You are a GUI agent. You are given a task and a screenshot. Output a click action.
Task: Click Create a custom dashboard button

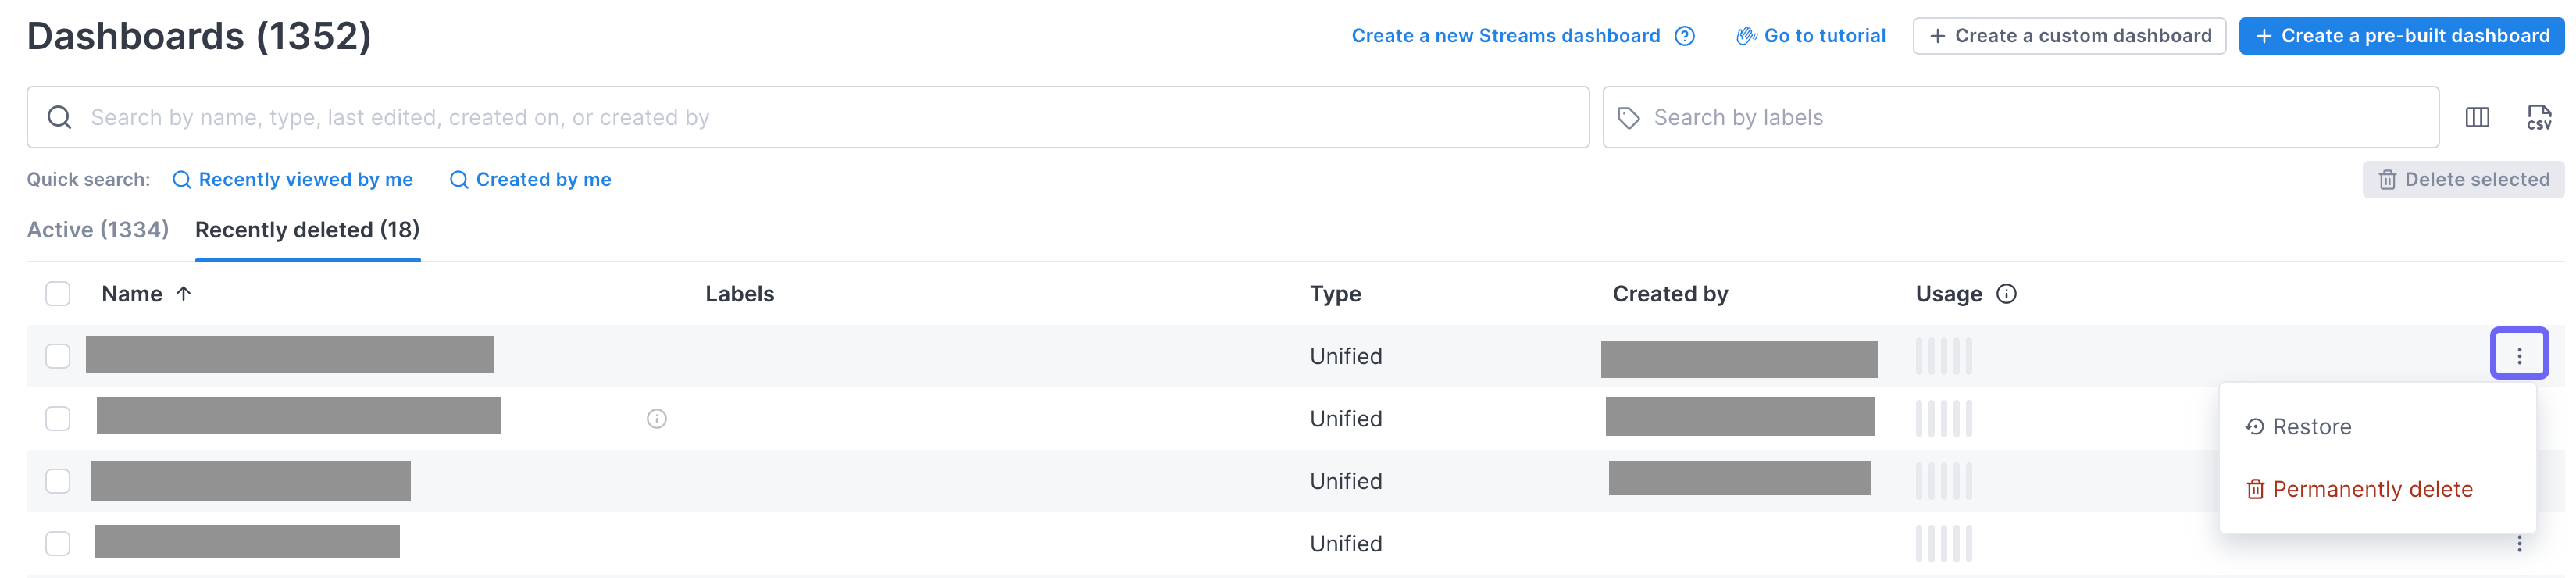(2069, 36)
